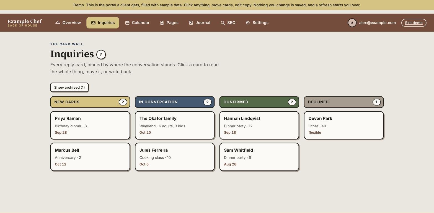Open the Calendar tab
Viewport: 434px width, 213px height.
tap(137, 23)
